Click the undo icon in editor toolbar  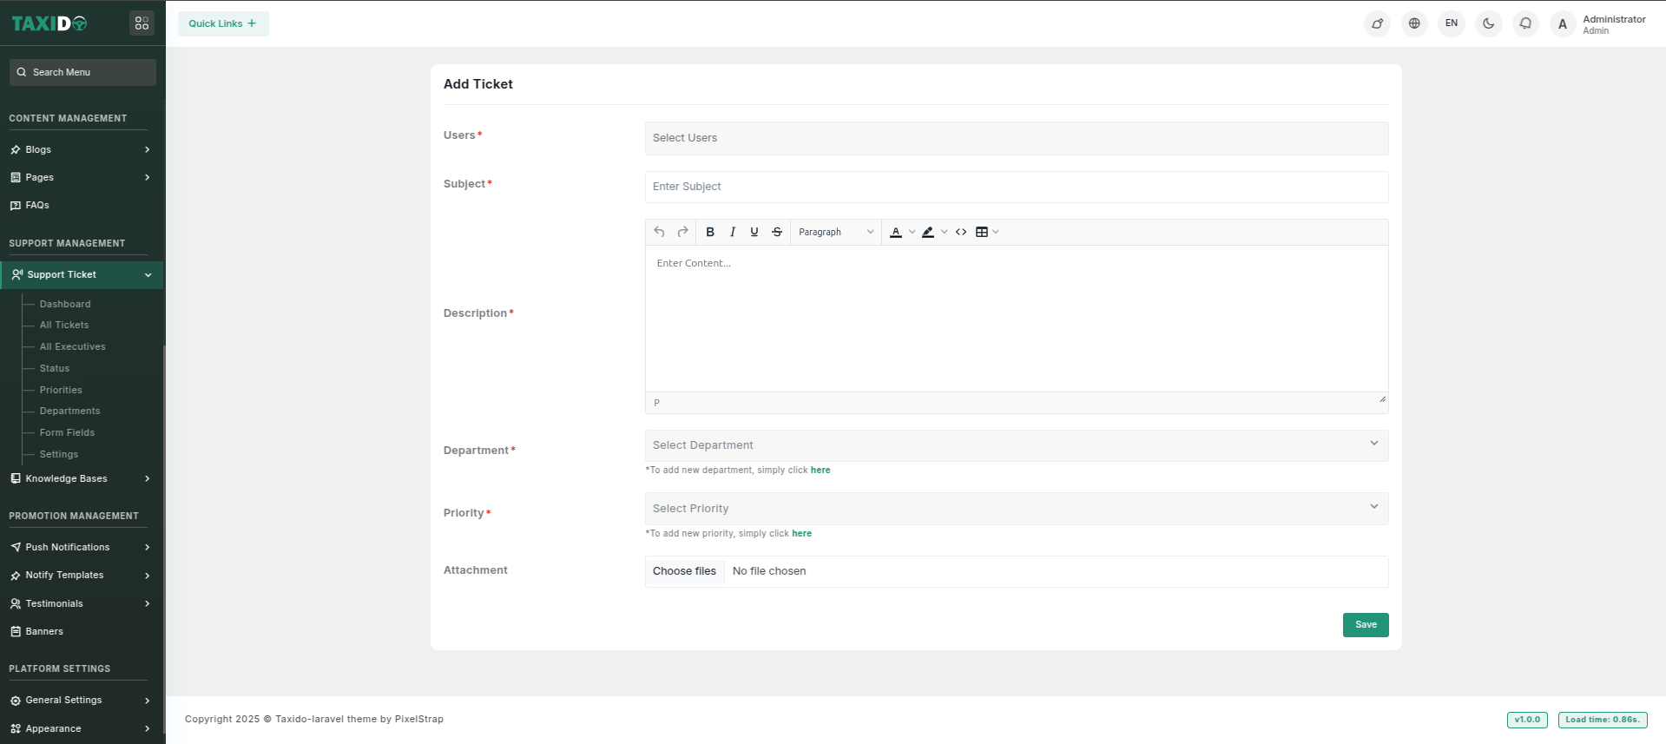point(659,232)
